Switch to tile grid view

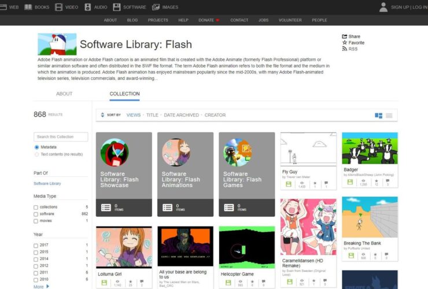click(379, 116)
